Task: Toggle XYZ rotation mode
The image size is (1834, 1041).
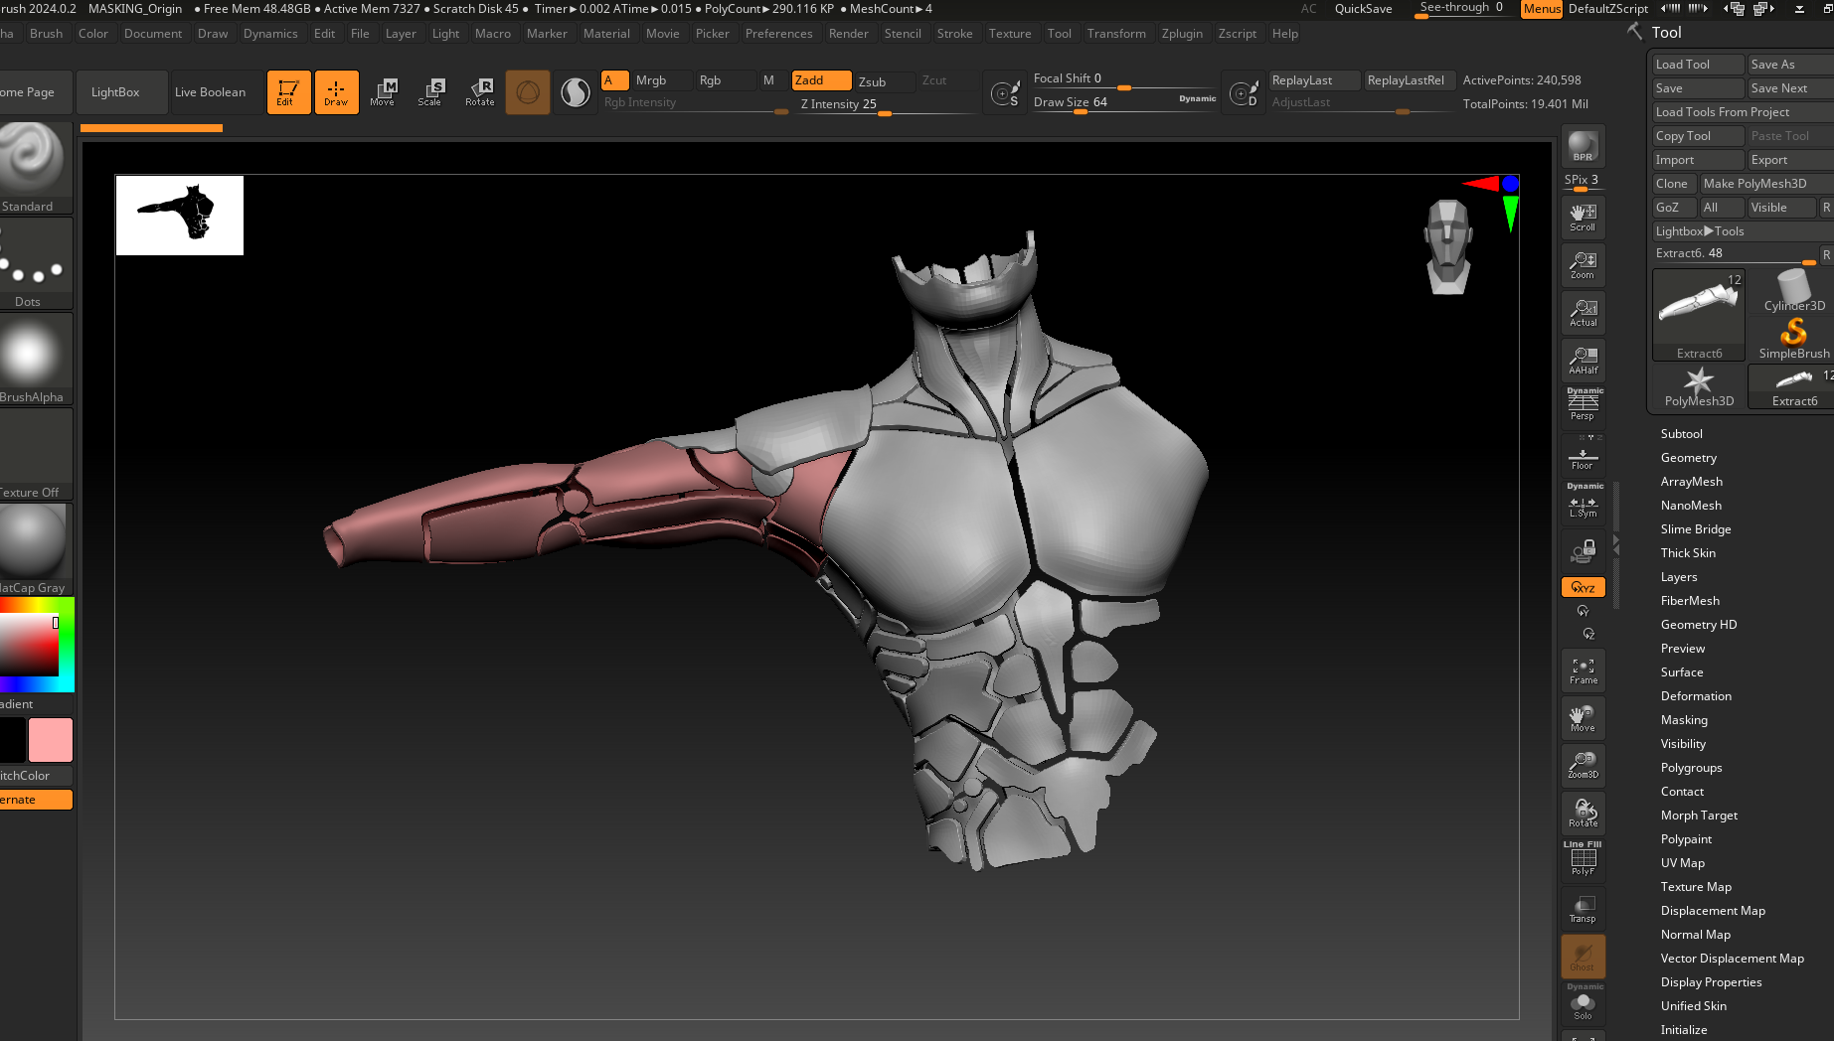Action: (x=1583, y=587)
